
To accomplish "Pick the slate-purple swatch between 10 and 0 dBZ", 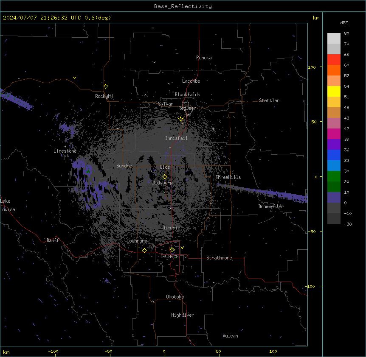I will [334, 198].
